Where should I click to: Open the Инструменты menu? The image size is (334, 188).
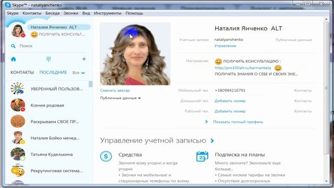pos(108,13)
